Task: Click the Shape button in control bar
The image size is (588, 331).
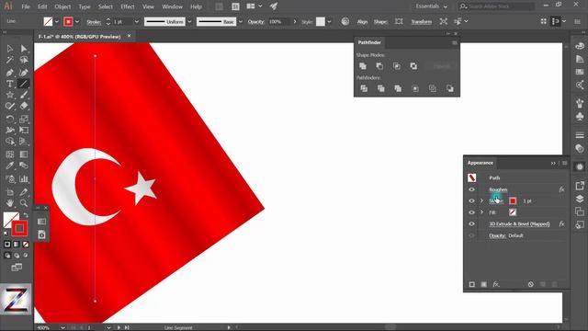Action: [x=380, y=22]
